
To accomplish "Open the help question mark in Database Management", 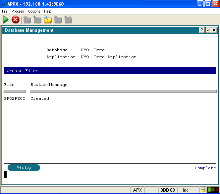I will tap(202, 30).
